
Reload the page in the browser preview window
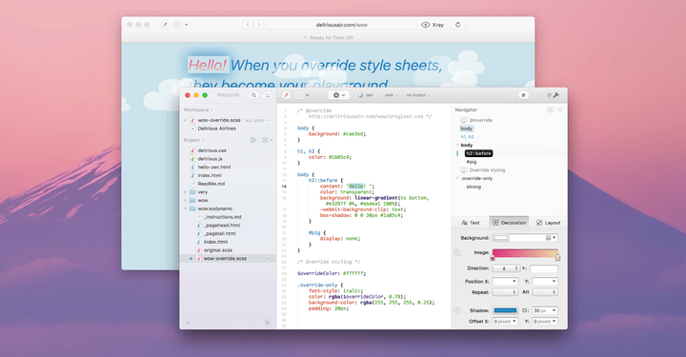pyautogui.click(x=458, y=25)
